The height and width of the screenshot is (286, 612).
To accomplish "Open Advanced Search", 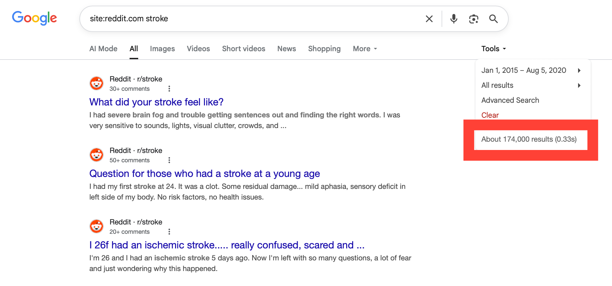I will (510, 100).
